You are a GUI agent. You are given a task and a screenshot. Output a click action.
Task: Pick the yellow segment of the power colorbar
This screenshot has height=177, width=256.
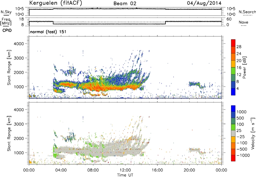click(x=233, y=64)
